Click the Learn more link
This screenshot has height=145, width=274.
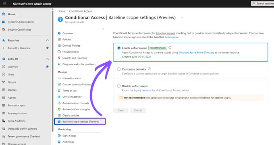[x=172, y=37]
